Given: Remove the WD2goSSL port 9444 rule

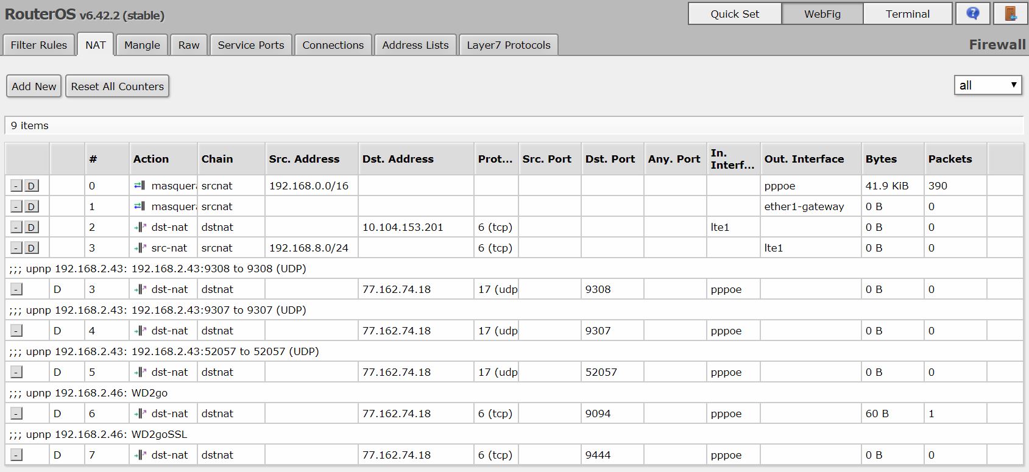Looking at the screenshot, I should click(16, 456).
